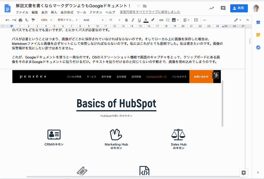Image resolution: width=264 pixels, height=179 pixels.
Task: Click the print icon
Action: [x=20, y=20]
